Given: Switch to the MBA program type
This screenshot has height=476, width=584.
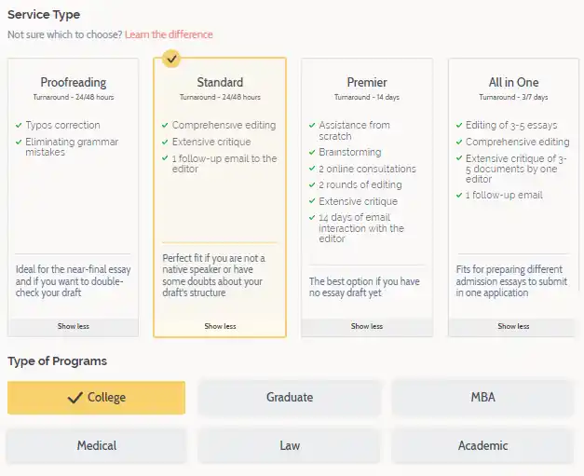Looking at the screenshot, I should tap(482, 398).
